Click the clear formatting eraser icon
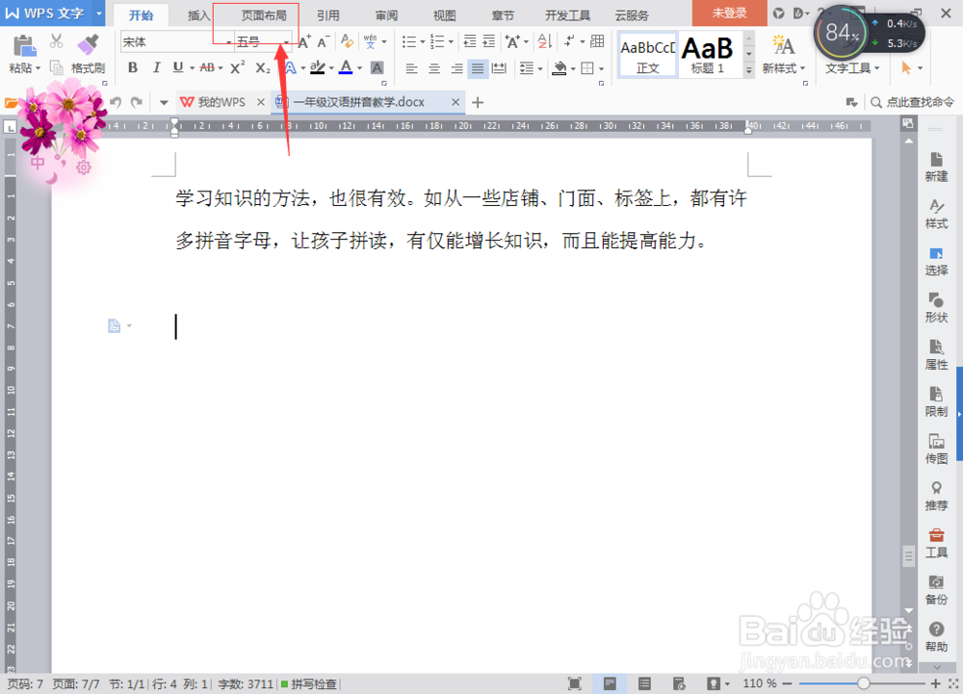The image size is (963, 694). pos(347,41)
